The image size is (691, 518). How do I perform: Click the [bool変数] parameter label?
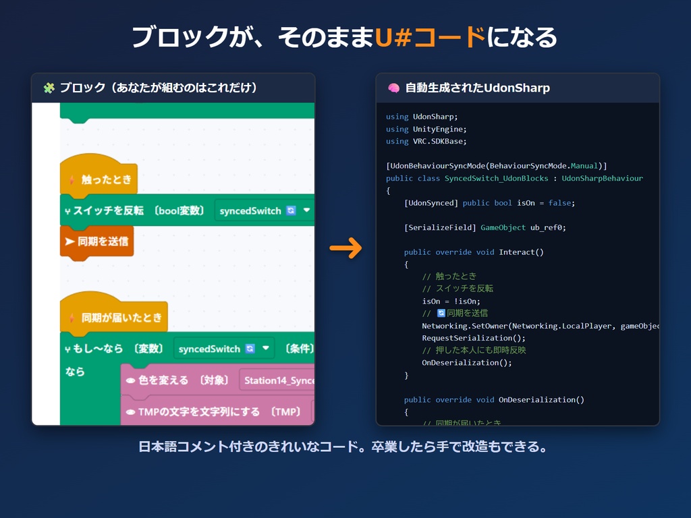click(x=179, y=210)
